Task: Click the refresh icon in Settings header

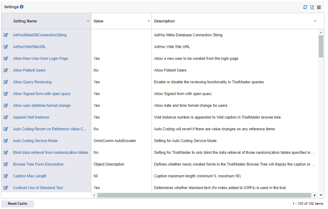Action: [x=305, y=7]
